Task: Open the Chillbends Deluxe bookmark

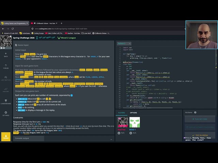Action: (101, 33)
